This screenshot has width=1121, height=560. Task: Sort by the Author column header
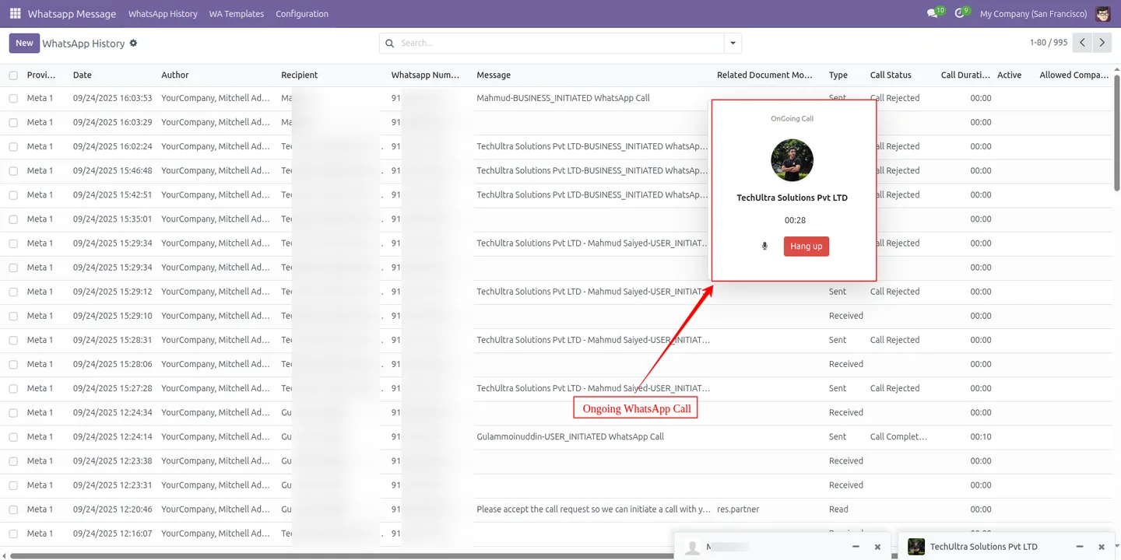(175, 75)
